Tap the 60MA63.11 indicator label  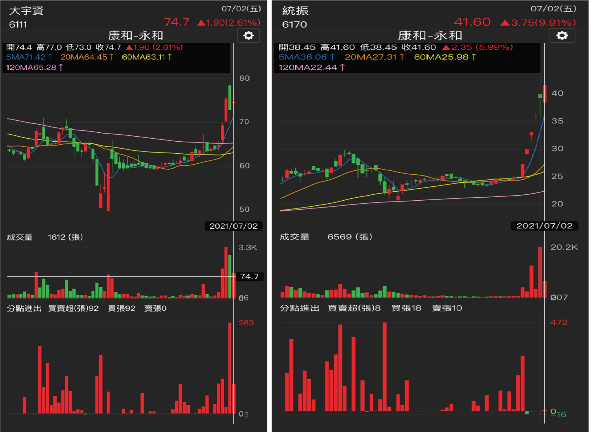[147, 57]
